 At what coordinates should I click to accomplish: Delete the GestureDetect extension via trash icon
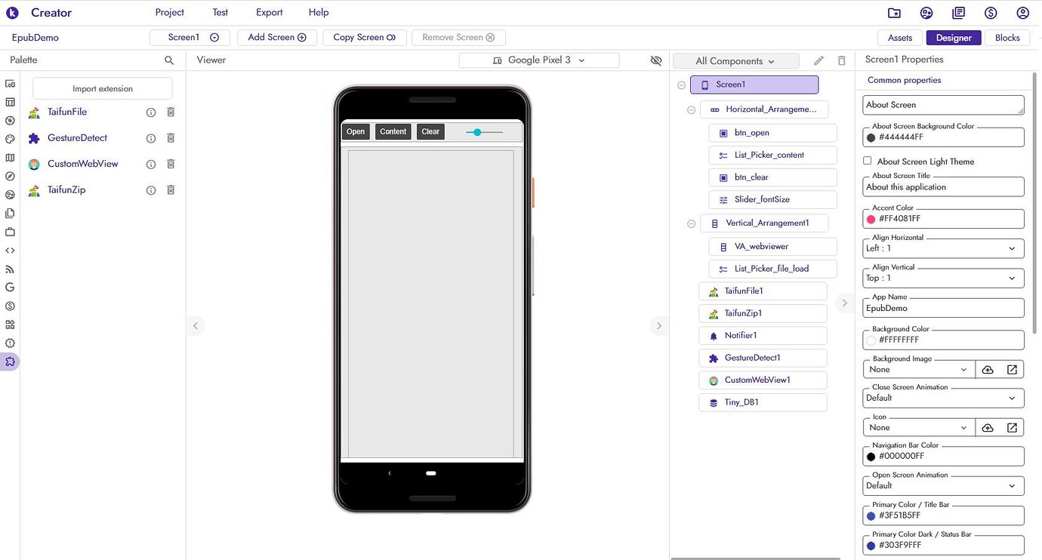point(171,137)
